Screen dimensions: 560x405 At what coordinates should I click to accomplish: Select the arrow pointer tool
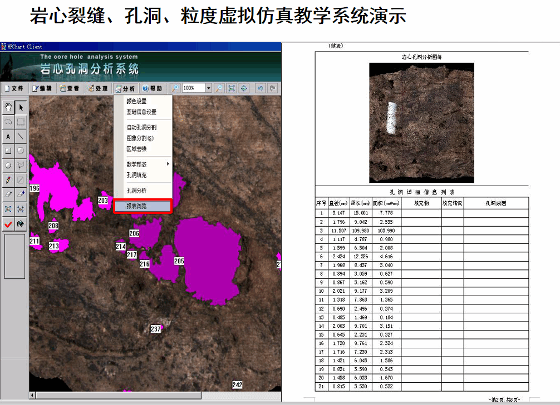21,107
